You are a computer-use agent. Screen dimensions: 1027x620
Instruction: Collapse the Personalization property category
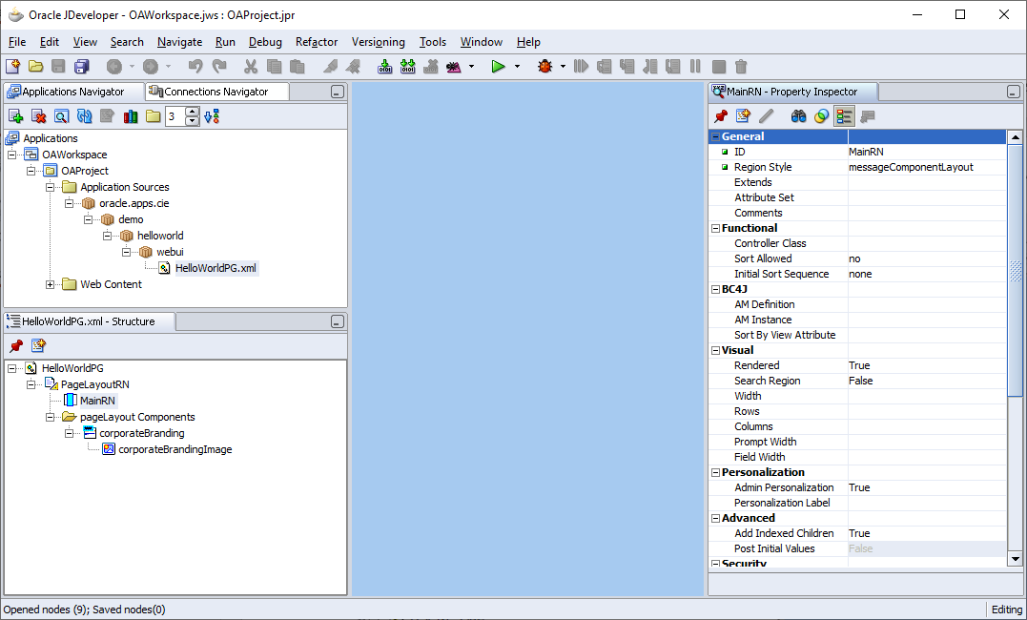(715, 472)
